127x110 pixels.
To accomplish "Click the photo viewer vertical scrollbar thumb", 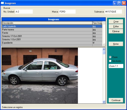I will [104, 52].
